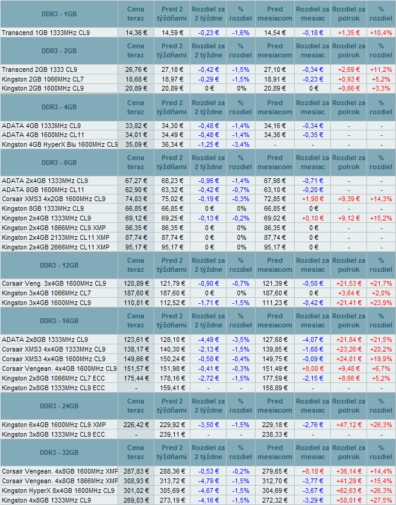This screenshot has width=396, height=505.
Task: Select the DDR3 - 8GB section header
Action: tap(59, 162)
